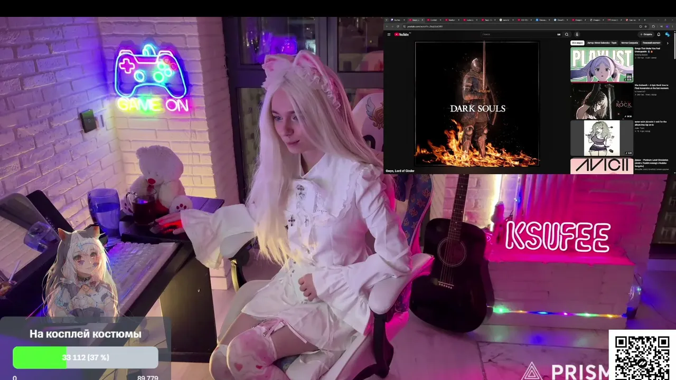Click the green PLAYLIST video thumbnail
Screen dimensions: 676x380
602,64
